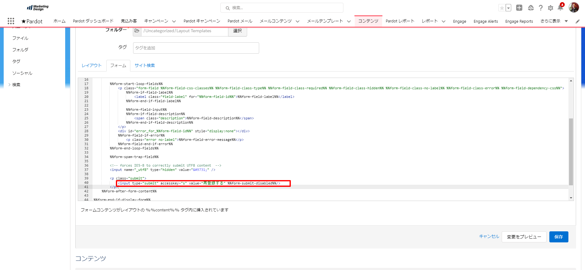This screenshot has width=585, height=270.
Task: Open the Trailhead guidance icon
Action: tap(531, 8)
